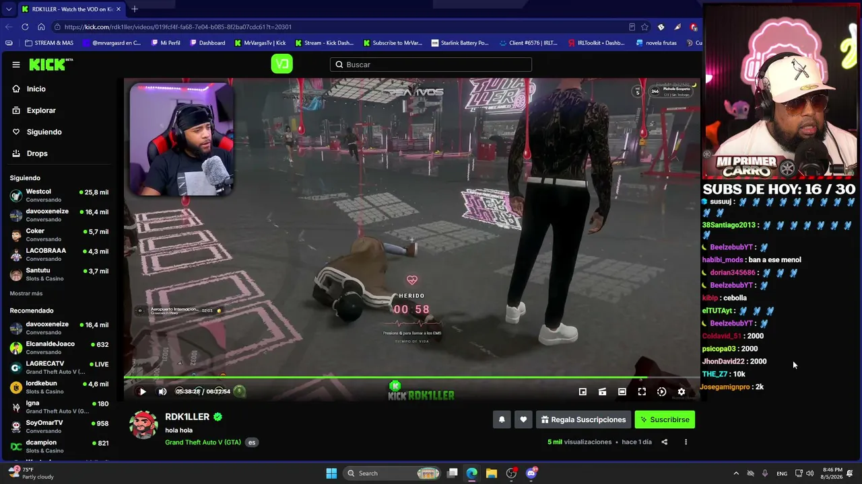
Task: Open lordkebun recommended channel
Action: point(59,387)
